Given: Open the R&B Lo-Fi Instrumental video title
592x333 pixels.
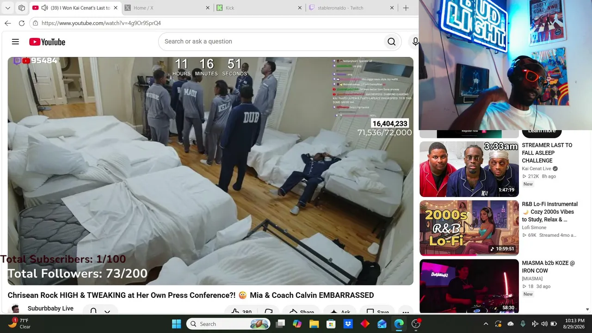Looking at the screenshot, I should click(550, 212).
